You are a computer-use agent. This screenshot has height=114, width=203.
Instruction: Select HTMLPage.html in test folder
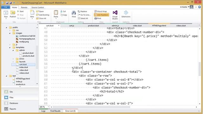point(23,79)
